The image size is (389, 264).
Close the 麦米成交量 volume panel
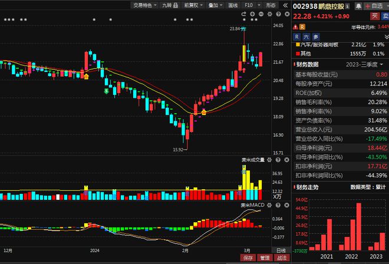click(287, 160)
